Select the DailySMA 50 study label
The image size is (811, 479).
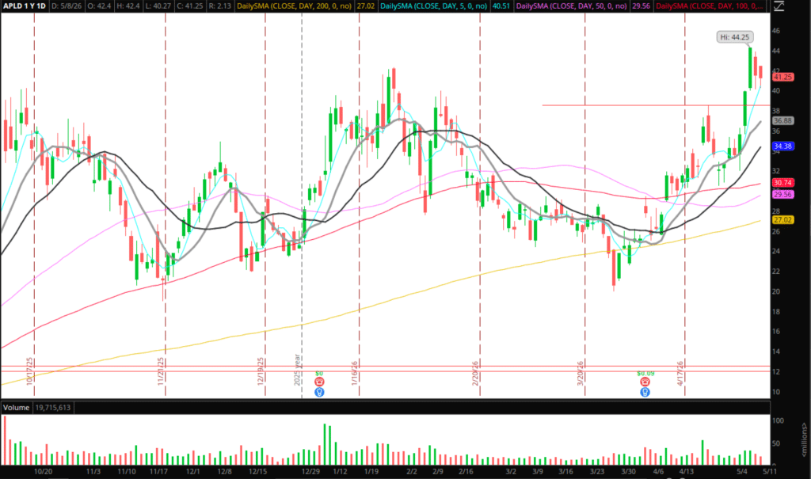(572, 6)
